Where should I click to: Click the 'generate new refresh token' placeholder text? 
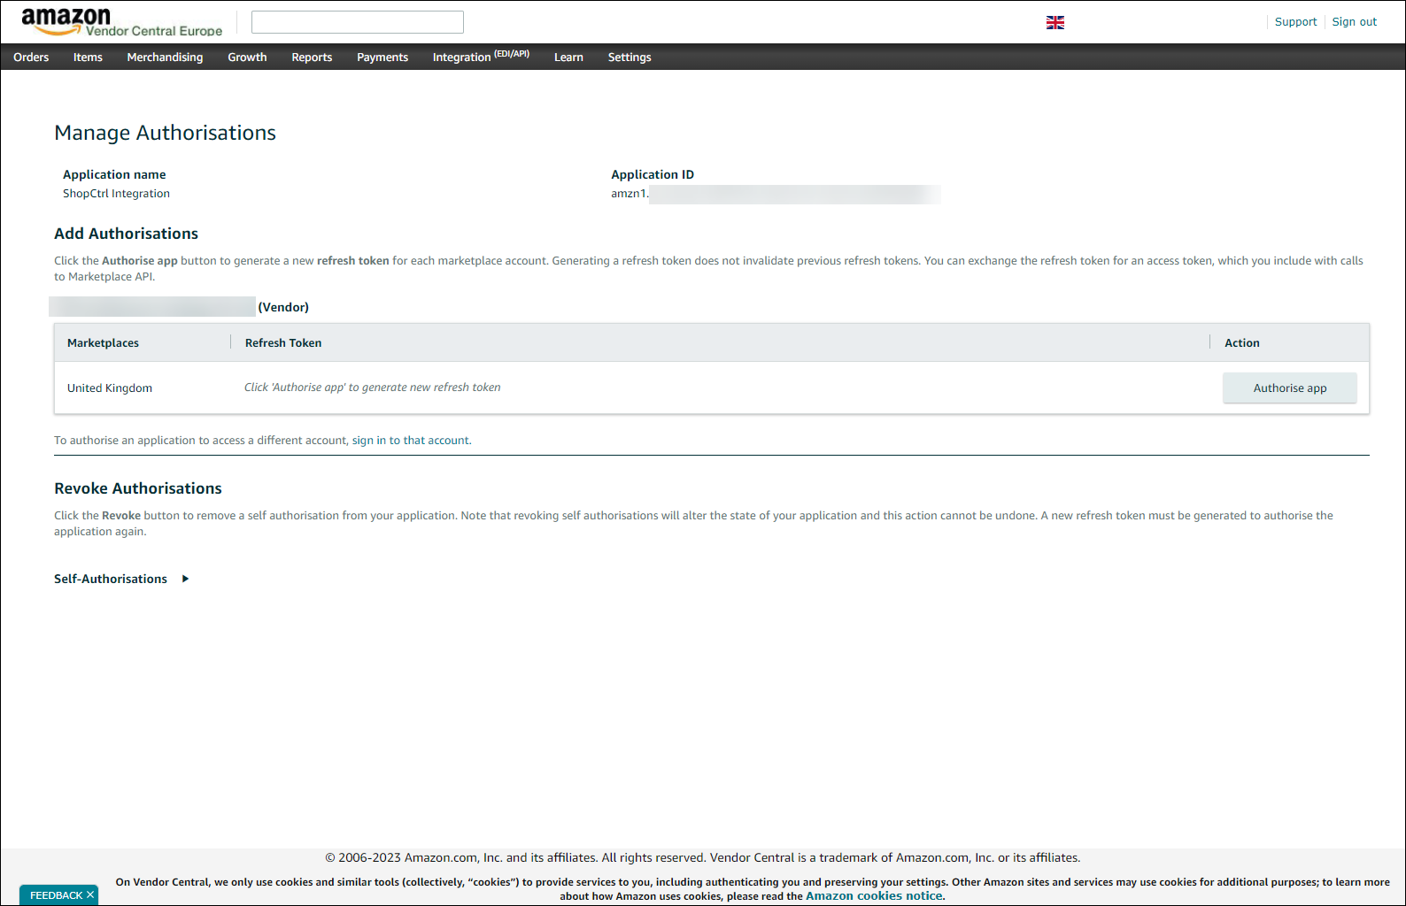coord(372,387)
